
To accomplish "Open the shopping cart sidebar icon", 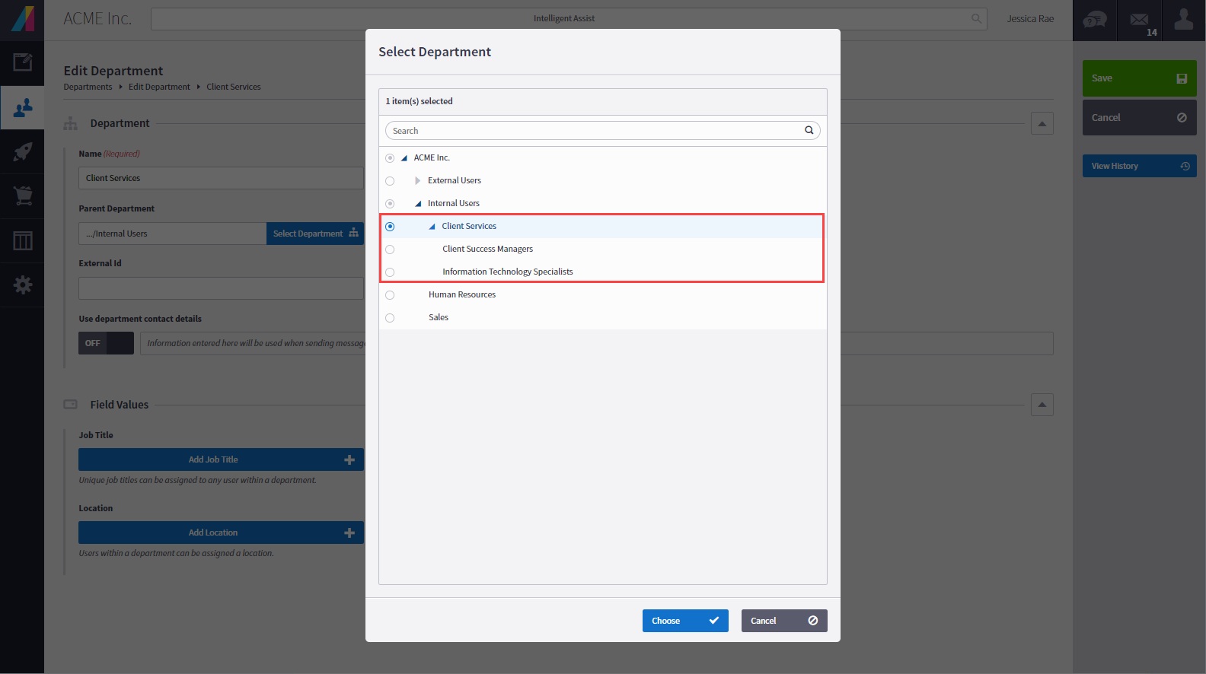I will pos(22,196).
